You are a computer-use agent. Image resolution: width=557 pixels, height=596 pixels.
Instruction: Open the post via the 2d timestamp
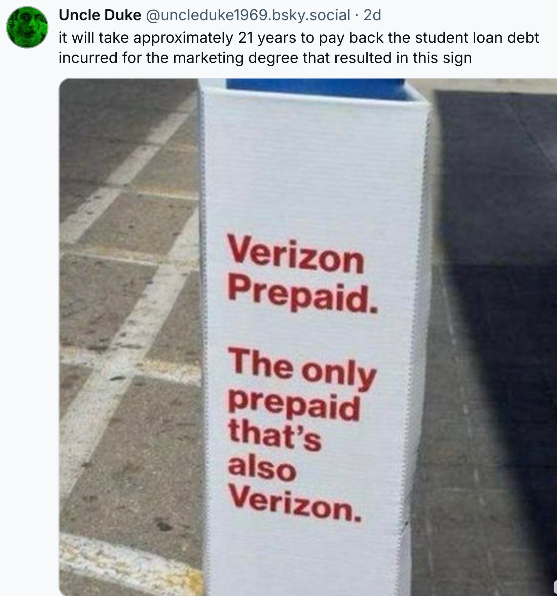click(373, 15)
